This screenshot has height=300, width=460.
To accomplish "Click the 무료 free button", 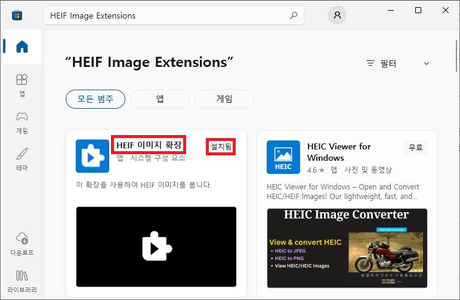I will coord(416,147).
